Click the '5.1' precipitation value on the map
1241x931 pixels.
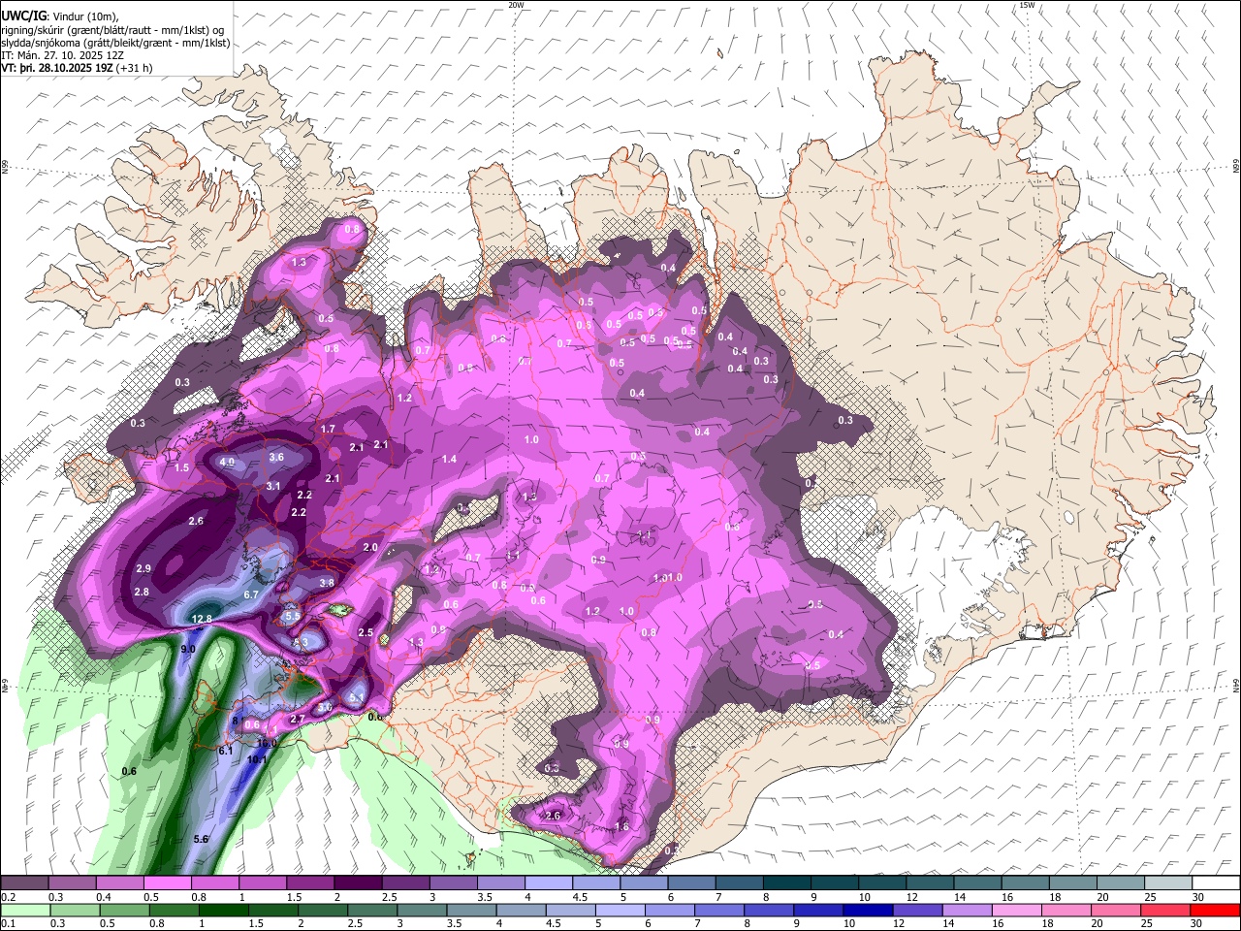[x=356, y=697]
